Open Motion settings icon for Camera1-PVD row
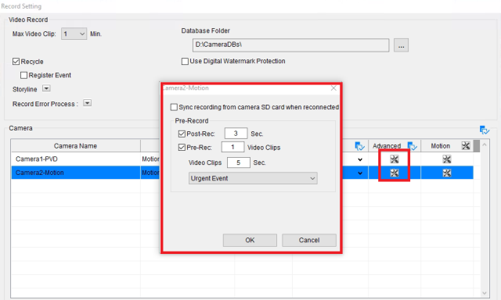 point(447,159)
